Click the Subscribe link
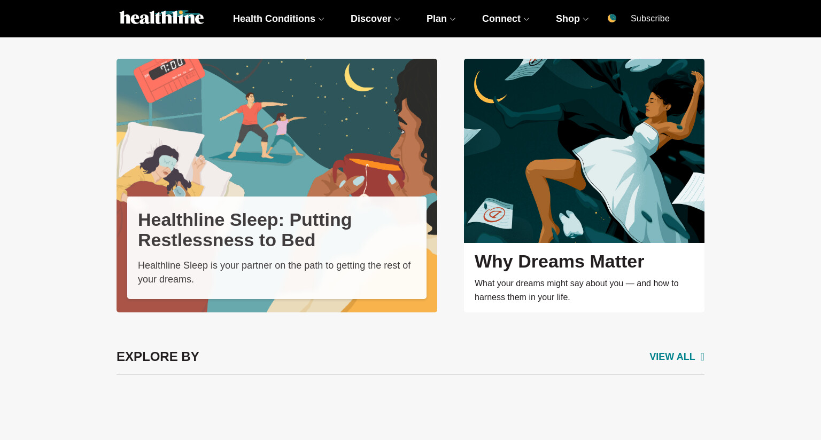821x440 pixels. pos(650,18)
